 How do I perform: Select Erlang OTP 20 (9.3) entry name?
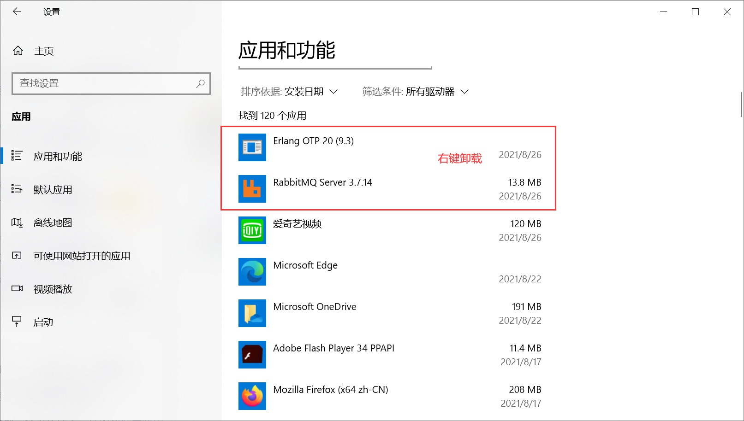pos(313,141)
